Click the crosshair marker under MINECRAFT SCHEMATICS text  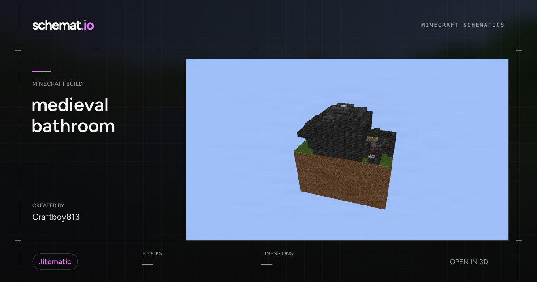[x=519, y=51]
